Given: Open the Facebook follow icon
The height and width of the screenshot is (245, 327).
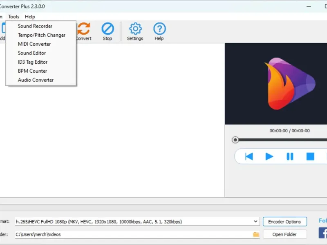Looking at the screenshot, I should tap(323, 233).
